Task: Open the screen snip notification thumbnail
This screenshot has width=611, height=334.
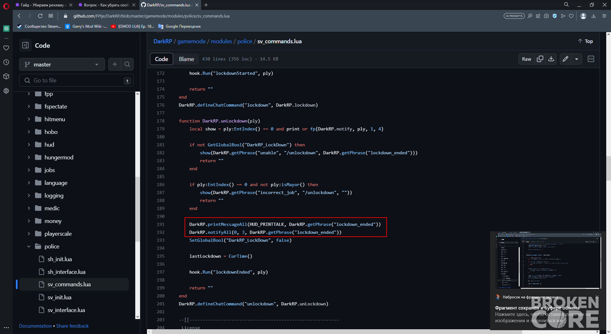Action: click(x=548, y=260)
